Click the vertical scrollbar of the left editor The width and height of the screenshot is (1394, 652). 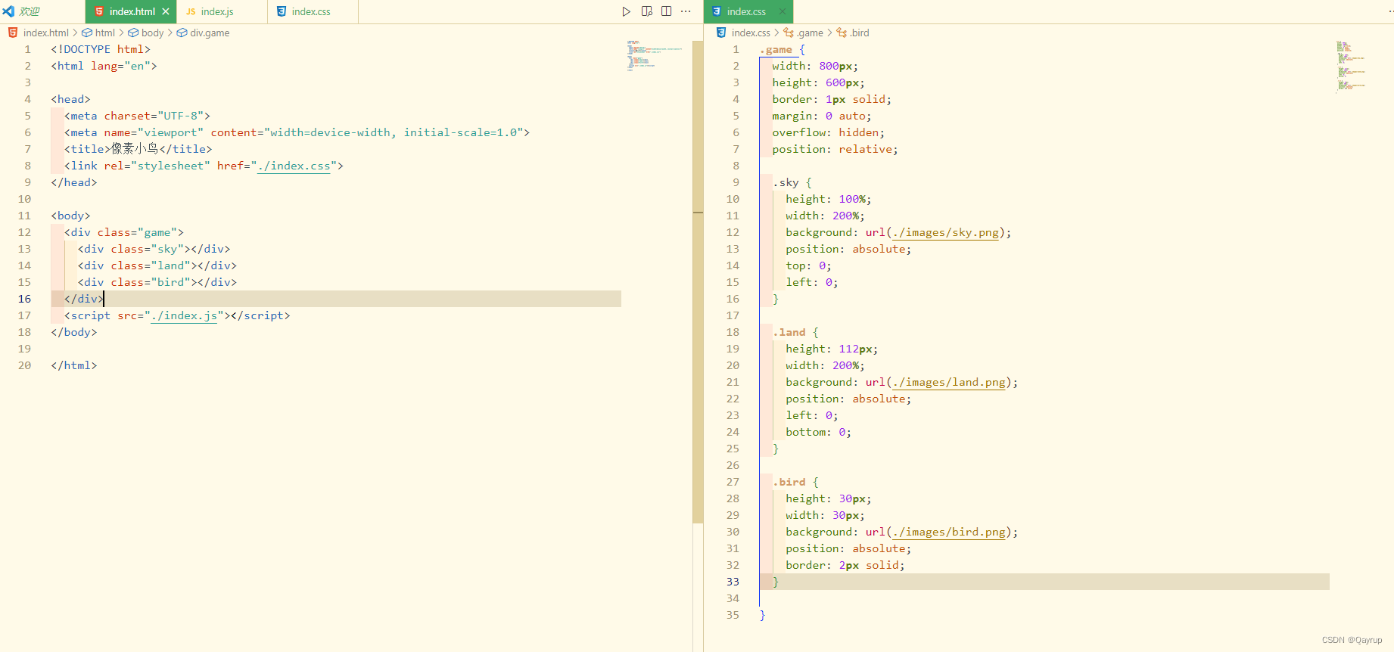[698, 281]
